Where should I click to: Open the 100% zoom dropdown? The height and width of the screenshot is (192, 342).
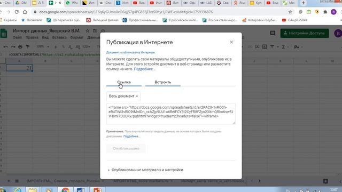tap(42, 46)
